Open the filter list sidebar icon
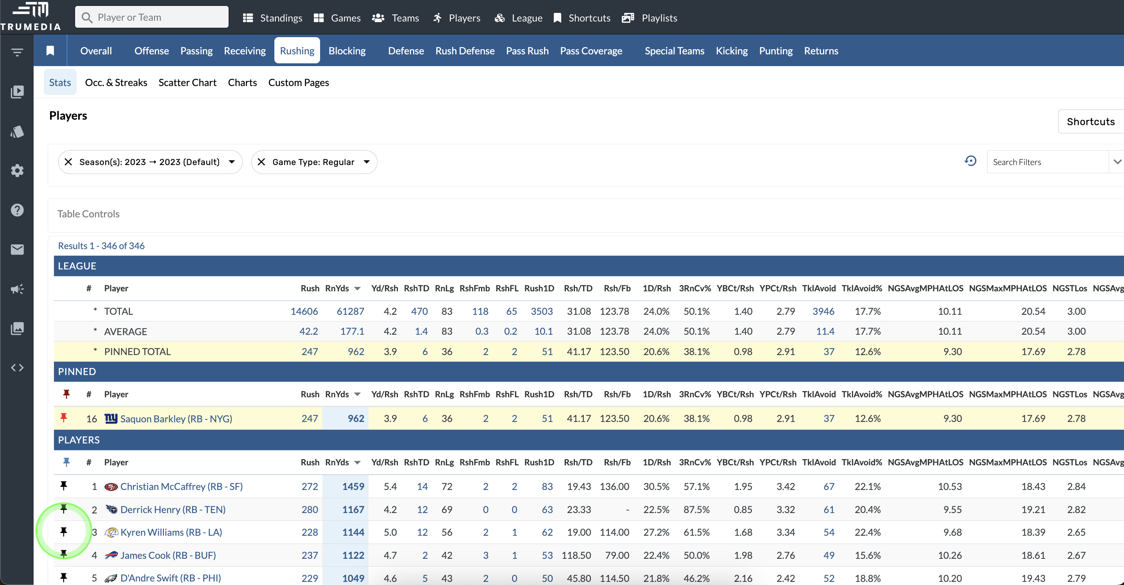The height and width of the screenshot is (585, 1124). (17, 52)
